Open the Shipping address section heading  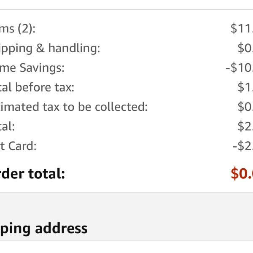click(43, 229)
